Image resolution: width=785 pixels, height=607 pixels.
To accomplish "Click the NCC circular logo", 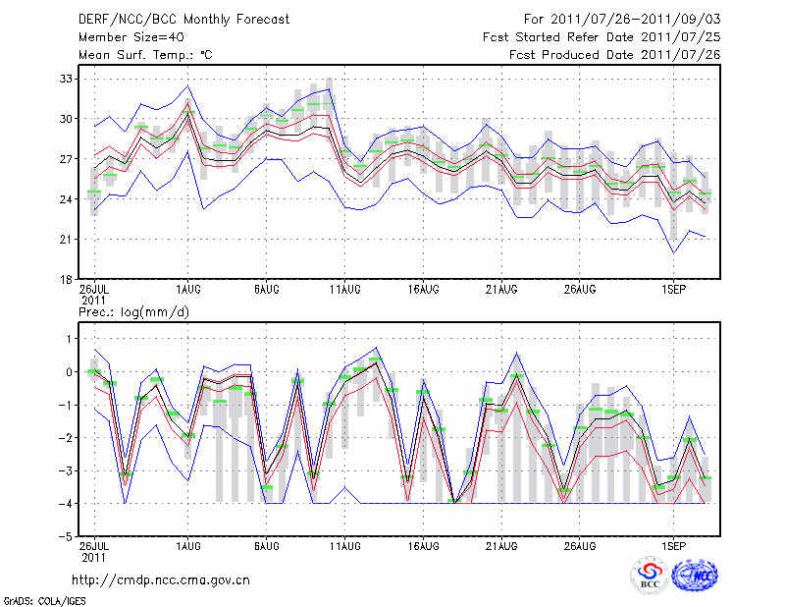I will click(x=694, y=576).
